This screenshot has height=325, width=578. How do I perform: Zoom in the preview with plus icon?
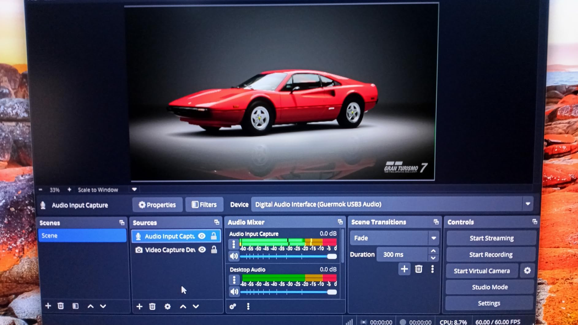(69, 190)
